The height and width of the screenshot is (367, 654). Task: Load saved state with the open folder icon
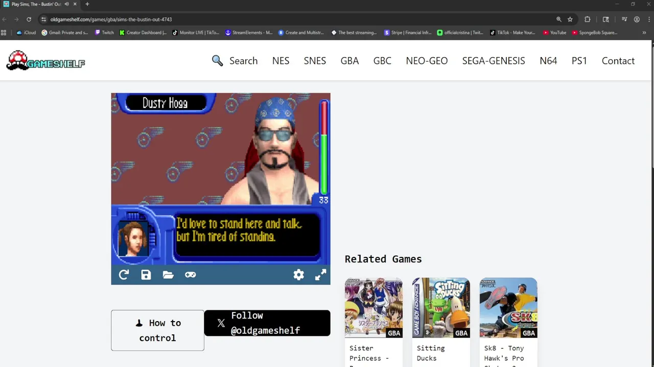tap(168, 275)
